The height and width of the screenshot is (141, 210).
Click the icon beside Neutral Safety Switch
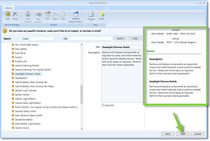[x=13, y=111]
